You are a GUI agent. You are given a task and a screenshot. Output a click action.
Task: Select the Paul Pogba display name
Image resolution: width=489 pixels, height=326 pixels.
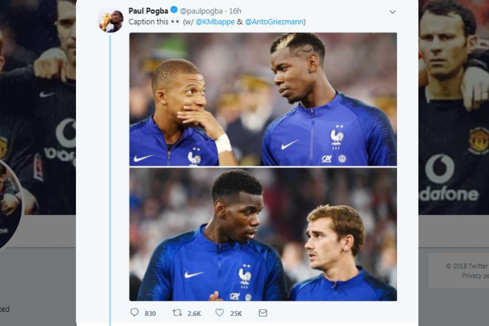(x=148, y=11)
